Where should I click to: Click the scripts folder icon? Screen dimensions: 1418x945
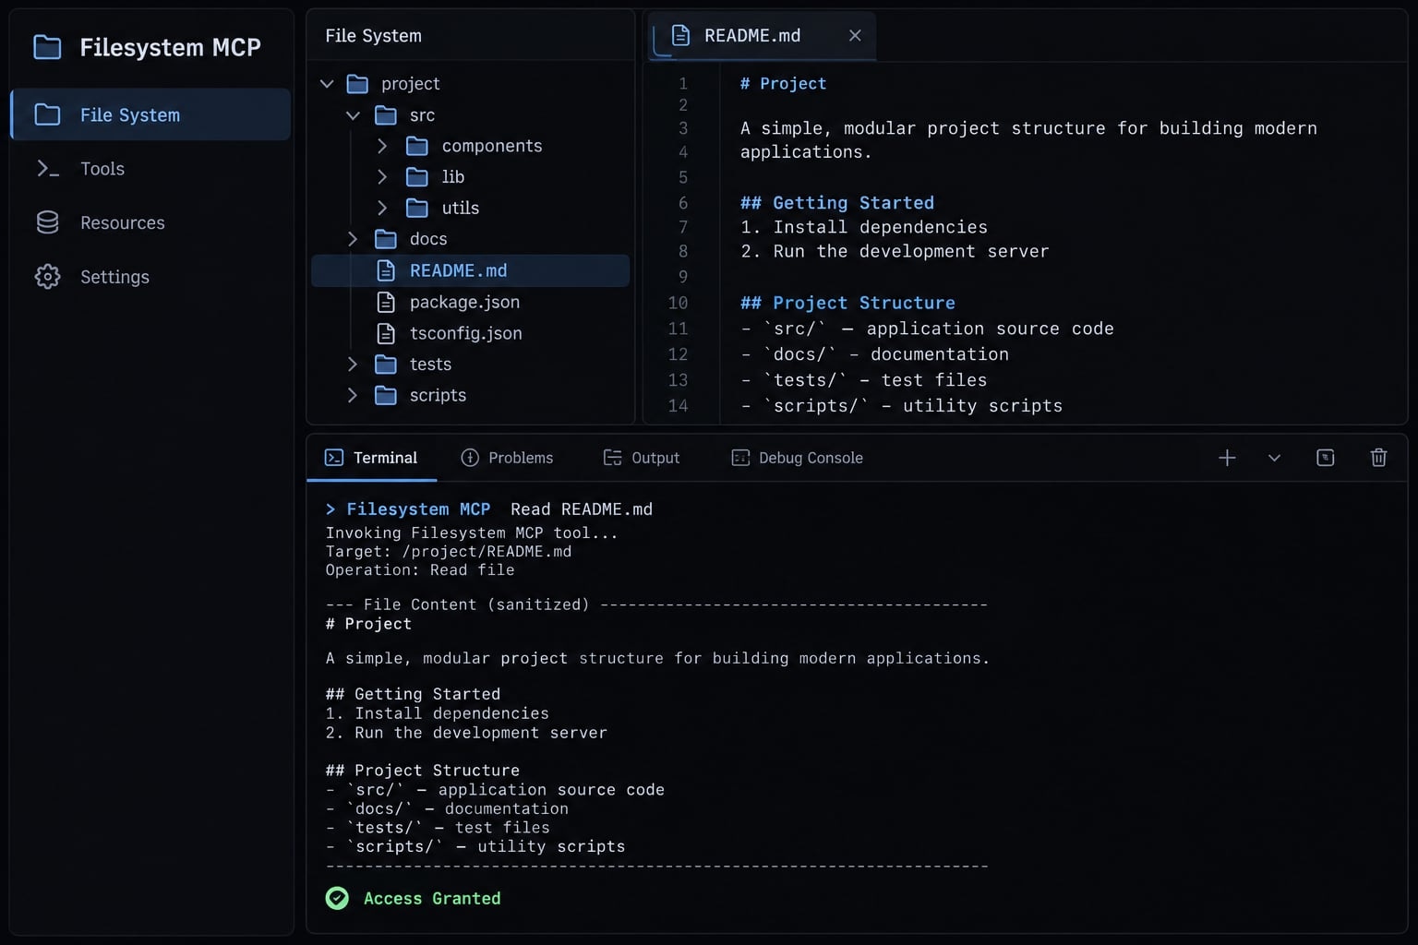[x=386, y=395]
